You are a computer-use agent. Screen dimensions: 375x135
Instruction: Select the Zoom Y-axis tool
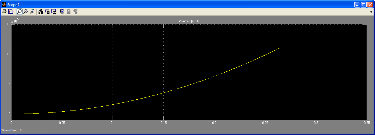coord(32,11)
